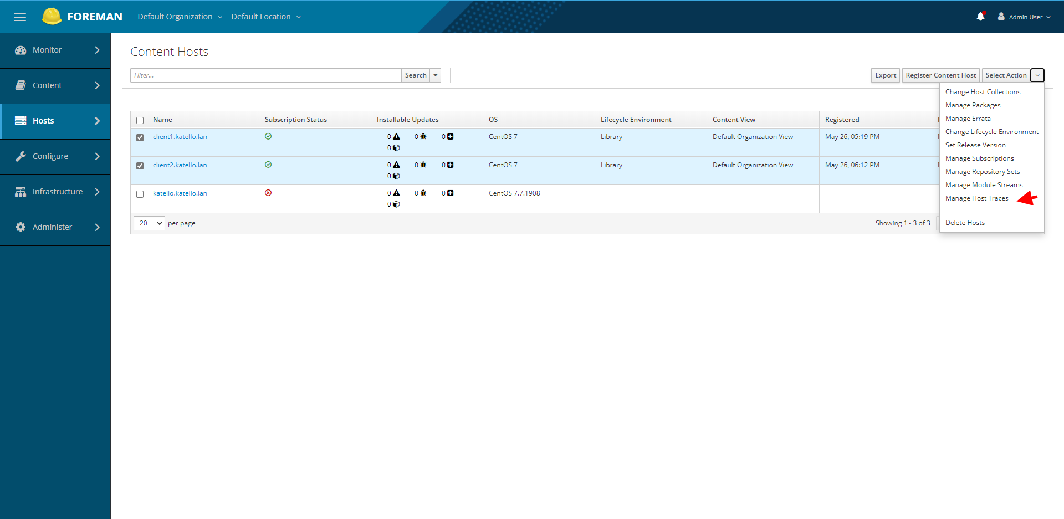Click the Export button
Image resolution: width=1064 pixels, height=519 pixels.
(x=885, y=75)
